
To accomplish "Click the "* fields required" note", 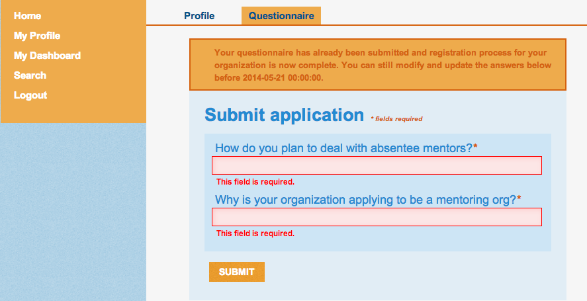I will 396,119.
